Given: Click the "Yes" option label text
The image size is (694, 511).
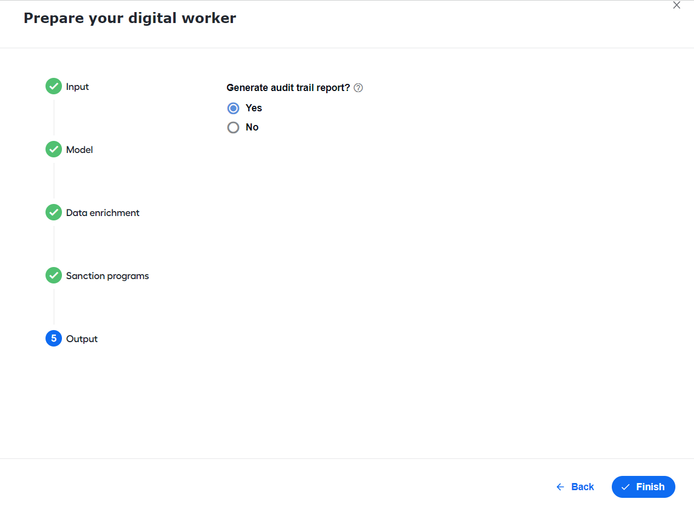Looking at the screenshot, I should 254,108.
